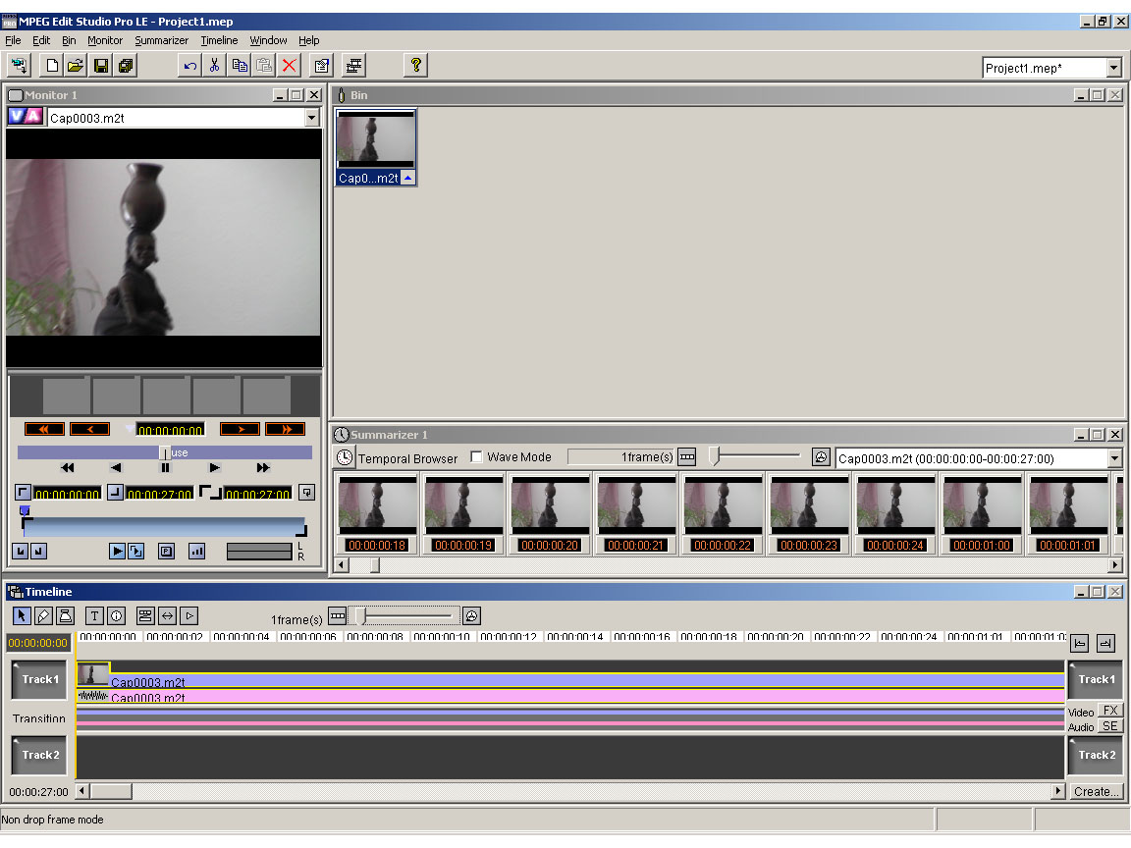This screenshot has height=848, width=1131.
Task: Expand the Project1.mep project dropdown
Action: [1113, 68]
